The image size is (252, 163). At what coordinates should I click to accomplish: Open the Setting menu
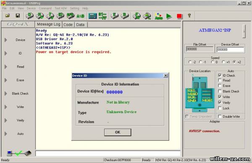74,8
